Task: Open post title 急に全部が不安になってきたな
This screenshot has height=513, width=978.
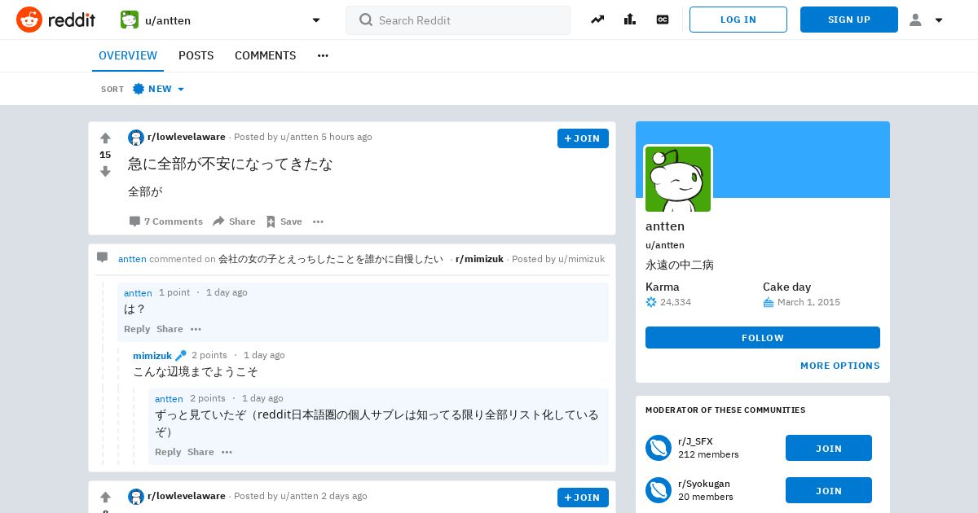Action: [x=231, y=164]
